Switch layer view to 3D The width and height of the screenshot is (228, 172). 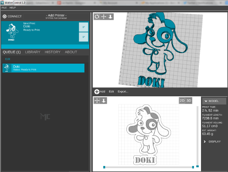pos(189,101)
